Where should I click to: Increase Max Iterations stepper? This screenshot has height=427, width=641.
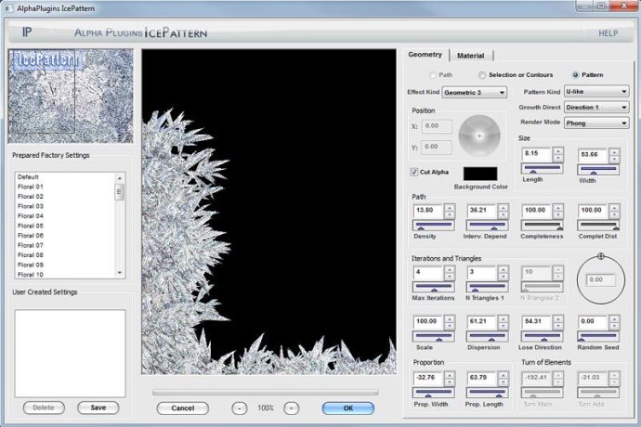click(450, 269)
